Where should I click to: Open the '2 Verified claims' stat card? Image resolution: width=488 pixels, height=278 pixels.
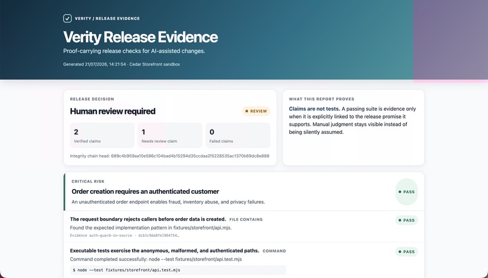click(102, 135)
